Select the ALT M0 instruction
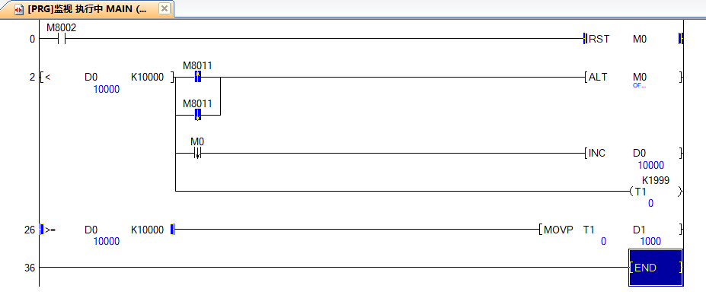 633,77
